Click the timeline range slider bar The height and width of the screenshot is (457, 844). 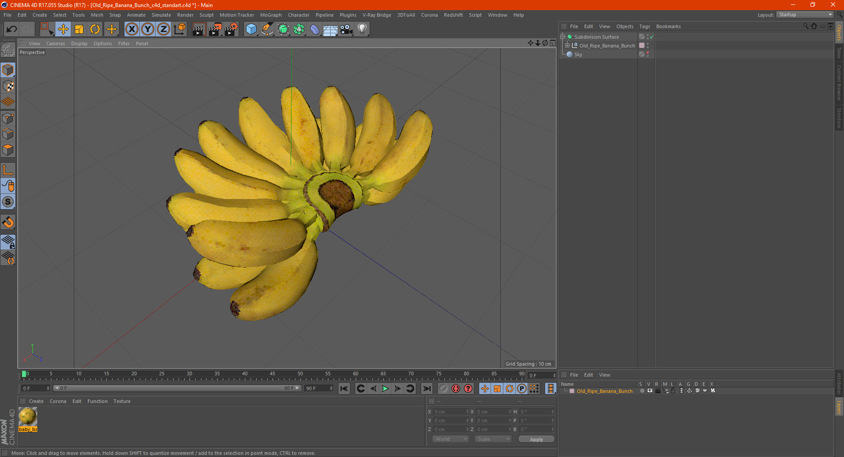pyautogui.click(x=177, y=388)
